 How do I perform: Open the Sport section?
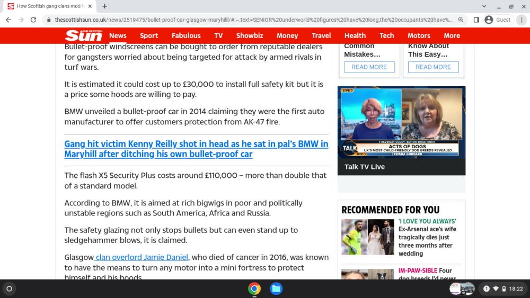pyautogui.click(x=149, y=35)
